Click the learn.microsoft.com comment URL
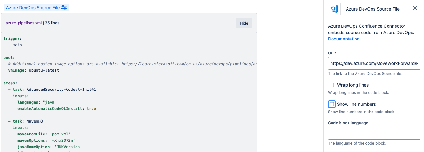The width and height of the screenshot is (424, 152). pyautogui.click(x=189, y=64)
